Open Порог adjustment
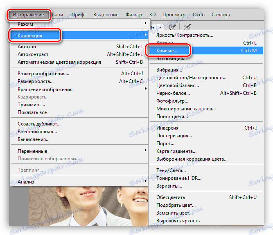This screenshot has width=273, height=235. 206,143
